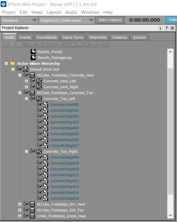Uncheck the AkCube_Footsteps_Concrete_Heel inclusion checkbox
This screenshot has width=177, height=222.
tap(27, 74)
